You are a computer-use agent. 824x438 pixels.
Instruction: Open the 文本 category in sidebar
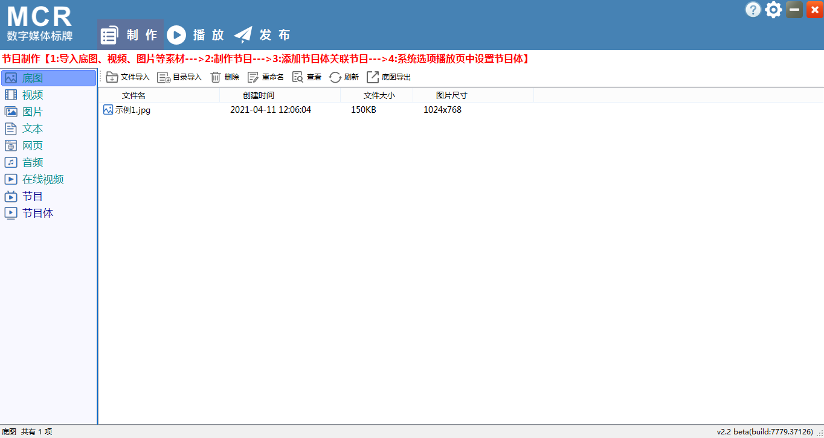33,129
